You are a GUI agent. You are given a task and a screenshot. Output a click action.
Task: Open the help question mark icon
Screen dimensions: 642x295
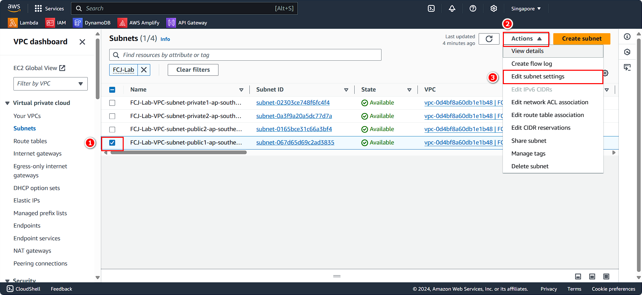(x=473, y=8)
